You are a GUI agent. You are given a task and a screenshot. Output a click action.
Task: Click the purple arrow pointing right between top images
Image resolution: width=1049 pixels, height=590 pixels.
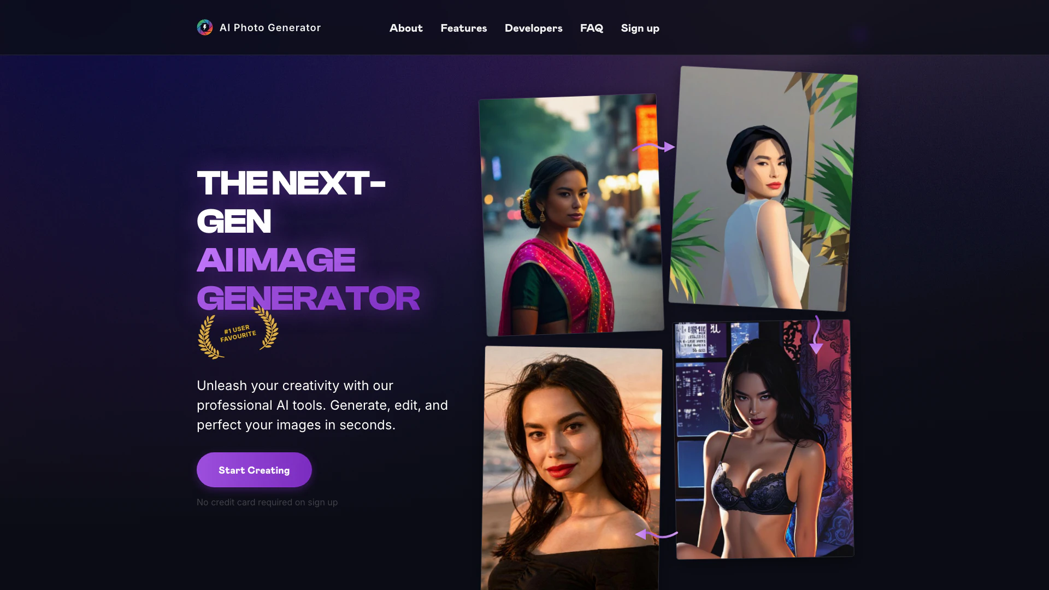(654, 147)
